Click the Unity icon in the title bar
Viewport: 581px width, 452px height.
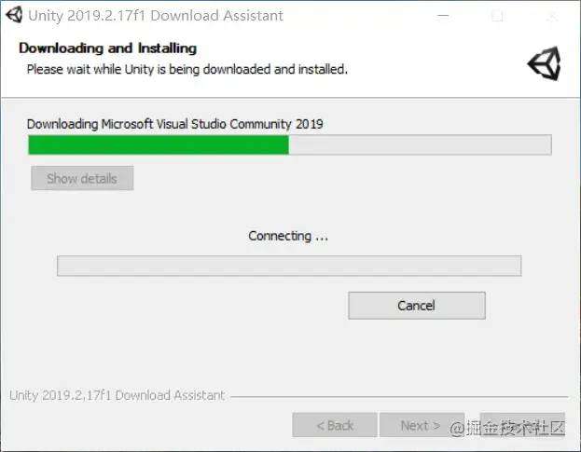click(14, 15)
